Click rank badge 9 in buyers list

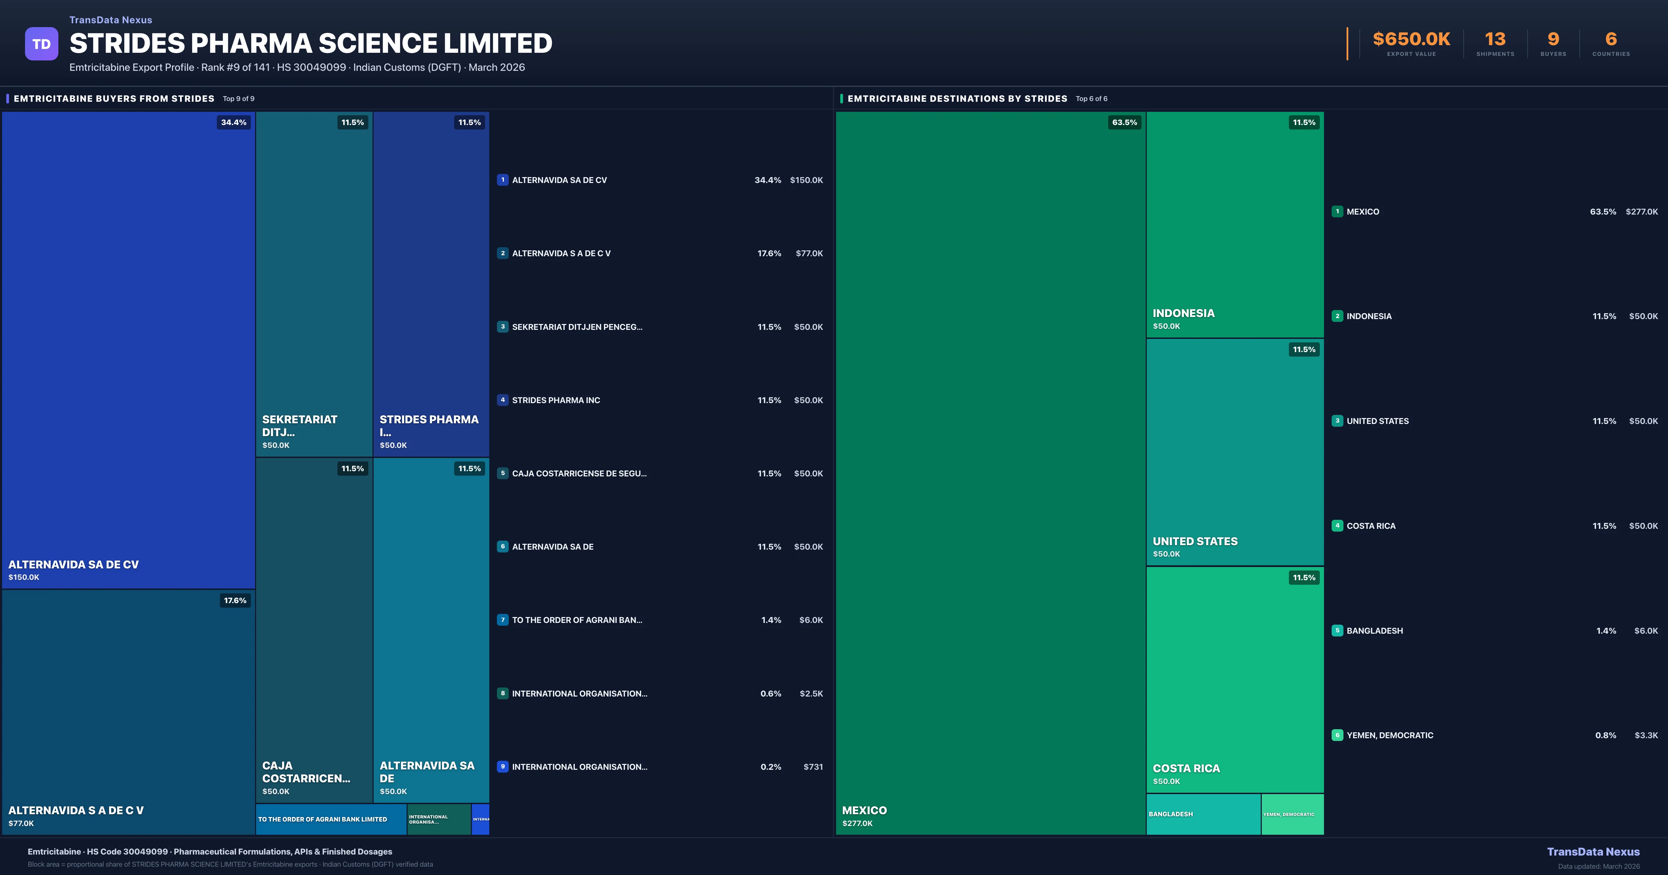tap(502, 766)
